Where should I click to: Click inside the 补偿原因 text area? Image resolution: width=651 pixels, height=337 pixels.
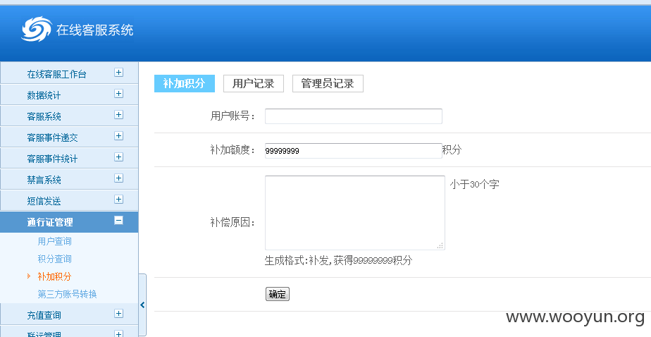355,213
